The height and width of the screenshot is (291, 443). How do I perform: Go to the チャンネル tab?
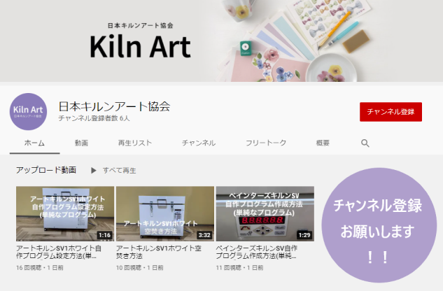(x=199, y=143)
